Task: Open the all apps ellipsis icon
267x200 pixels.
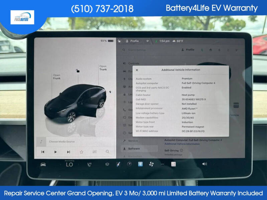Action: pos(162,164)
